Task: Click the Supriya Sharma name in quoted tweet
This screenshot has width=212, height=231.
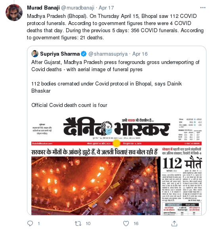Action: click(x=60, y=54)
